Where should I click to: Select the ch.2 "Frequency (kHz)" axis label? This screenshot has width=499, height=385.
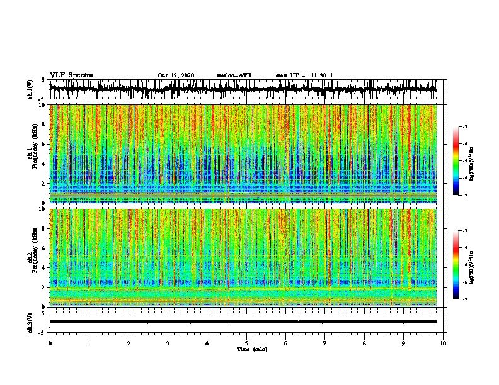point(35,250)
